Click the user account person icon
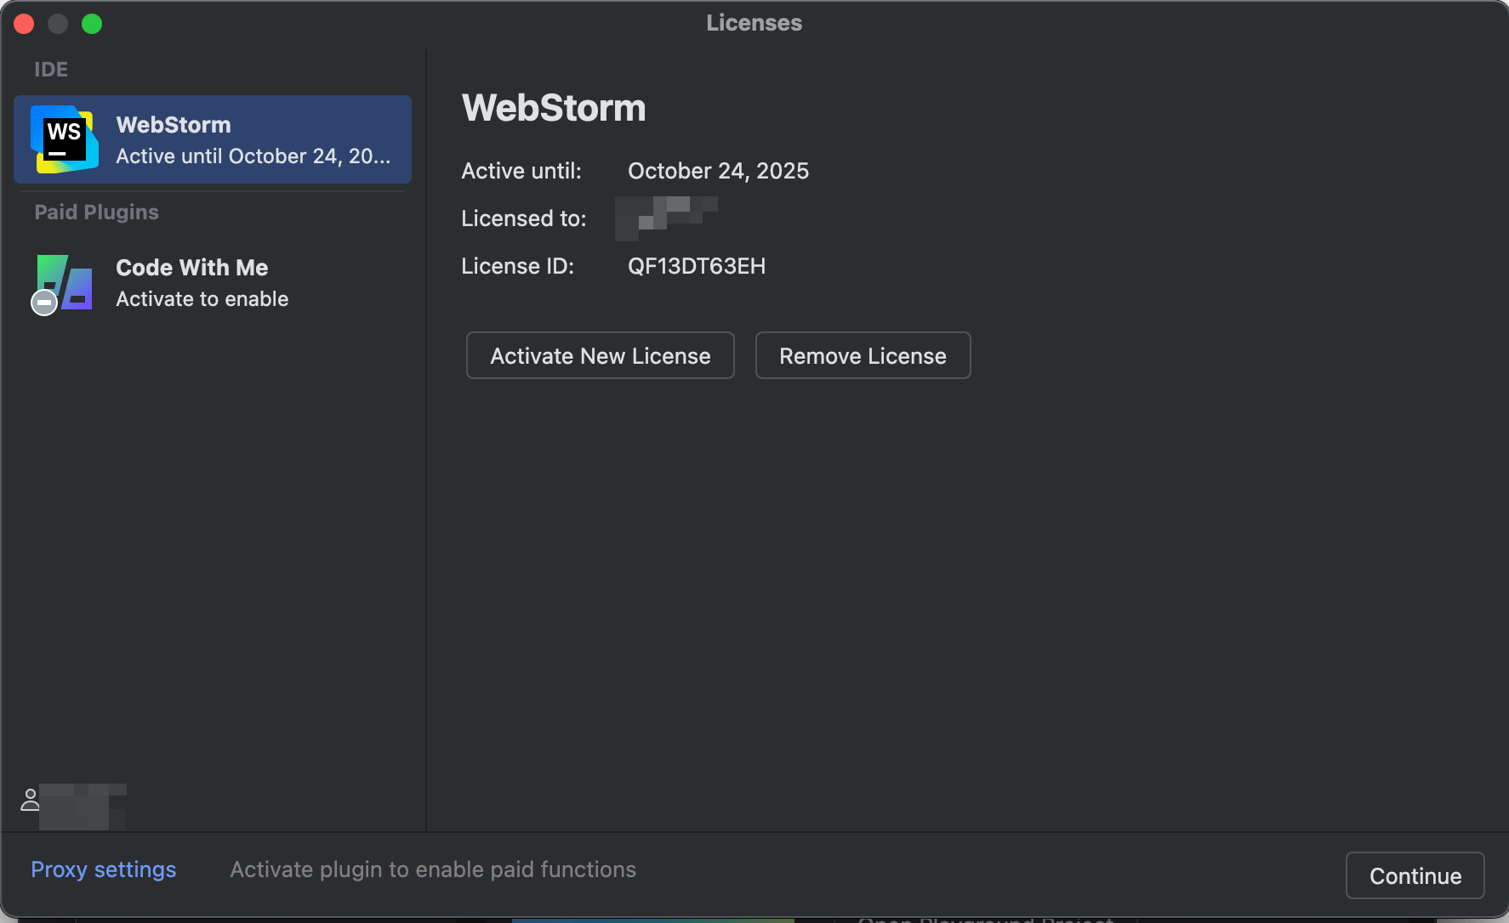The image size is (1509, 923). (x=30, y=800)
